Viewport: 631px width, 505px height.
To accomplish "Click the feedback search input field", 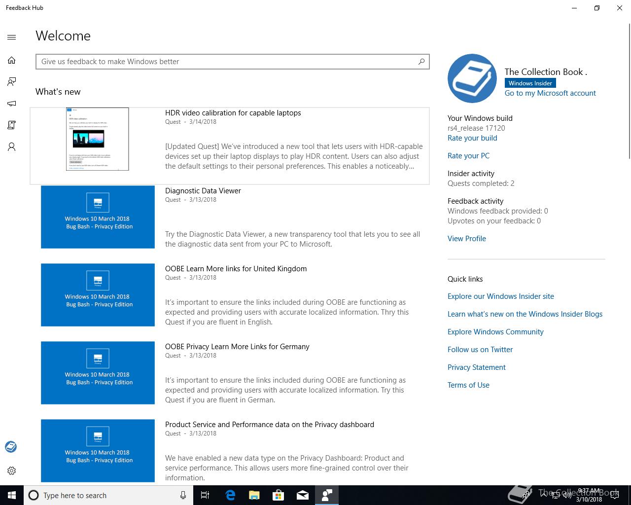I will click(x=232, y=62).
